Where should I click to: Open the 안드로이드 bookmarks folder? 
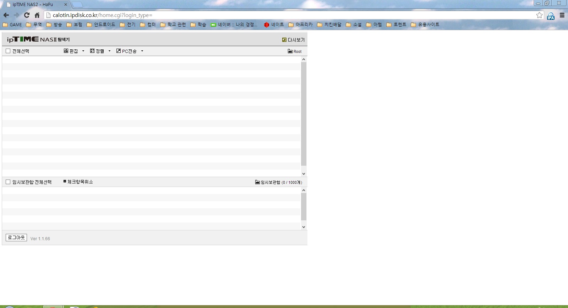pos(101,24)
